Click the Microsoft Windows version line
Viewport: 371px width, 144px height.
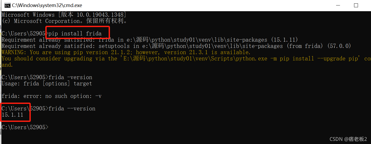pyautogui.click(x=64, y=15)
